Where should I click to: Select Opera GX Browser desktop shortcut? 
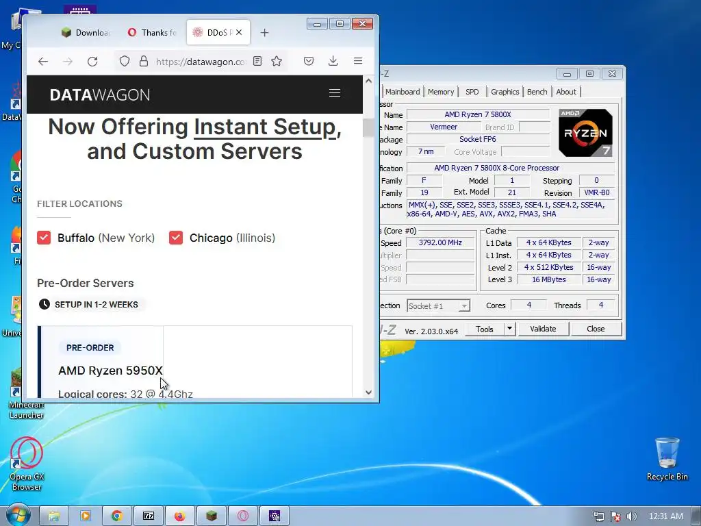[x=27, y=464]
